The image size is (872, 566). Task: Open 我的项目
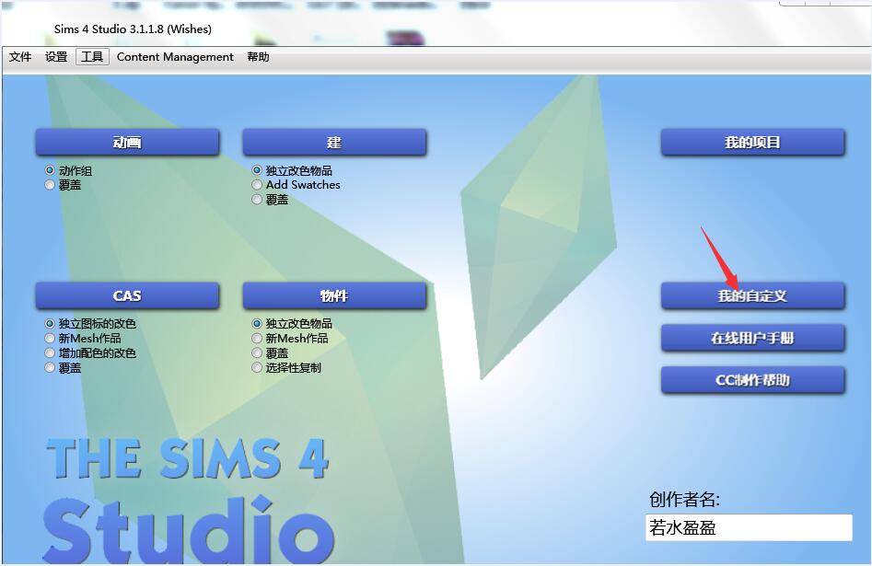pos(752,143)
